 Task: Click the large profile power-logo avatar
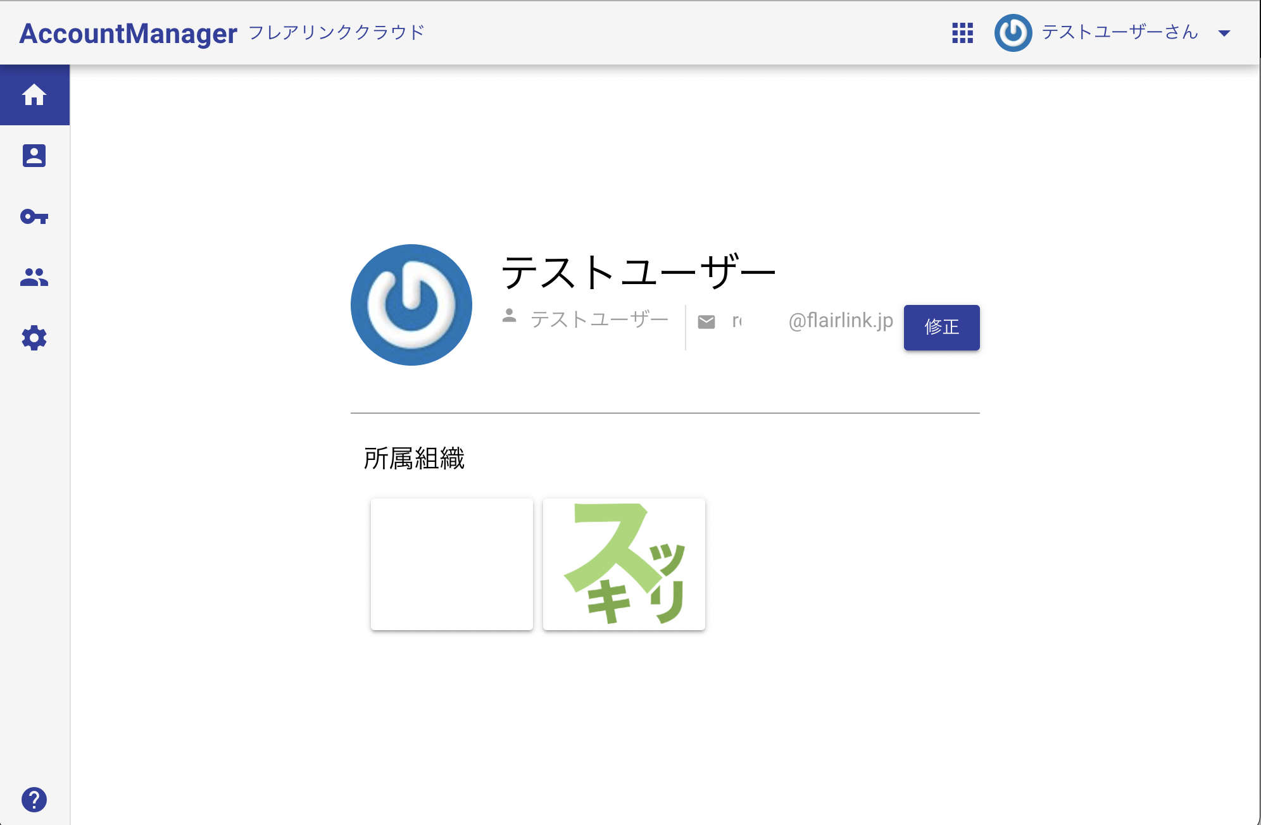411,305
